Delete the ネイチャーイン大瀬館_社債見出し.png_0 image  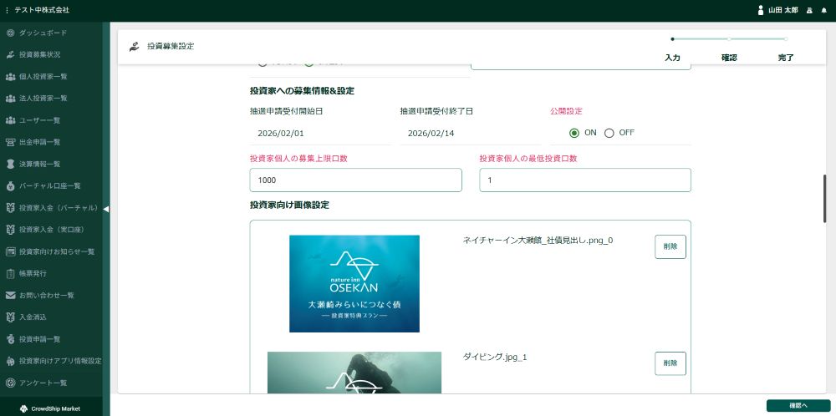[670, 246]
